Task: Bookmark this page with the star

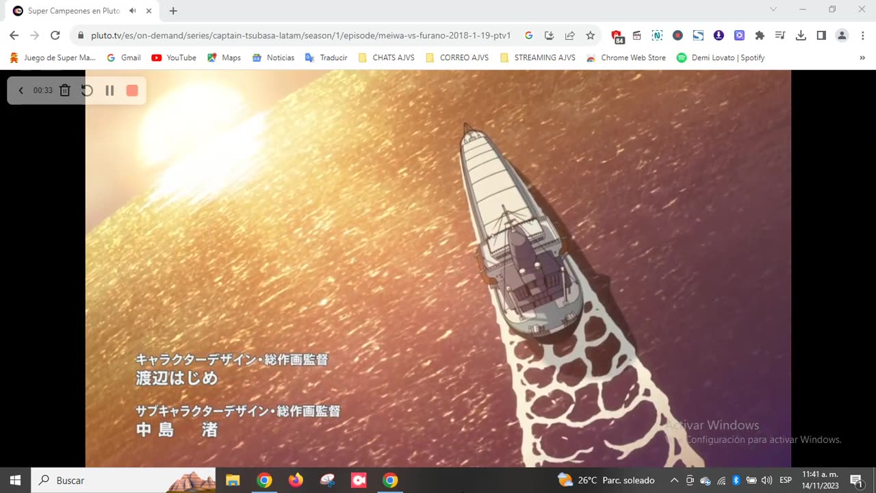Action: coord(590,36)
